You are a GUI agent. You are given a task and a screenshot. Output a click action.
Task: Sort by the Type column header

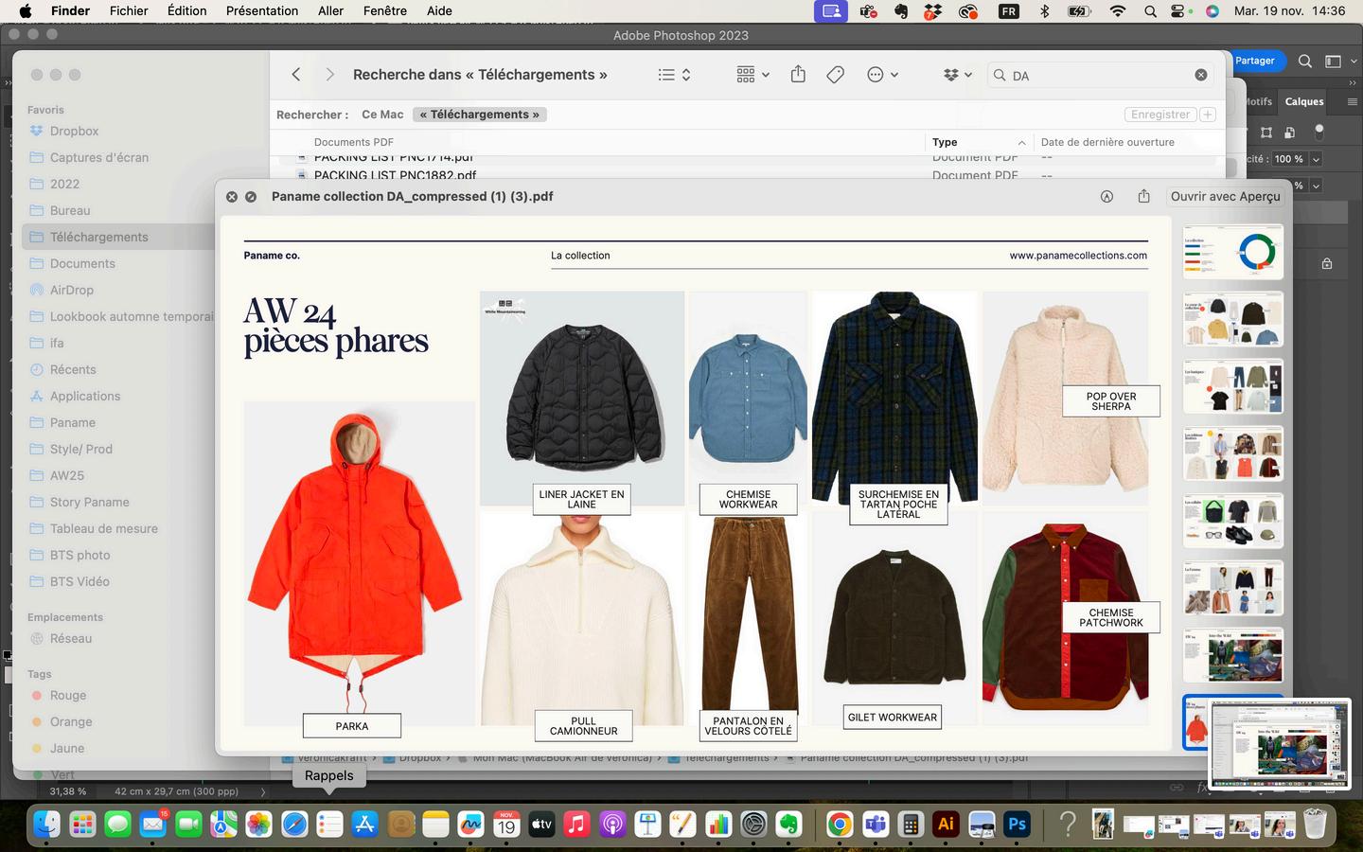[979, 142]
